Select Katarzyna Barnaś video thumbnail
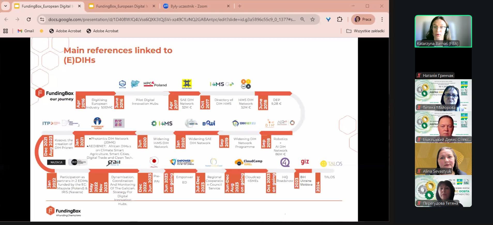This screenshot has width=493, height=225. (x=443, y=31)
